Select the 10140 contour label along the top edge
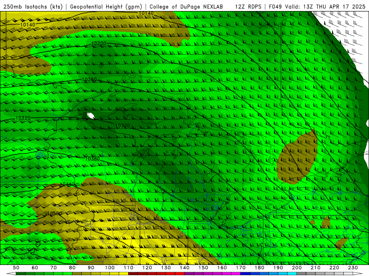 click(x=146, y=13)
